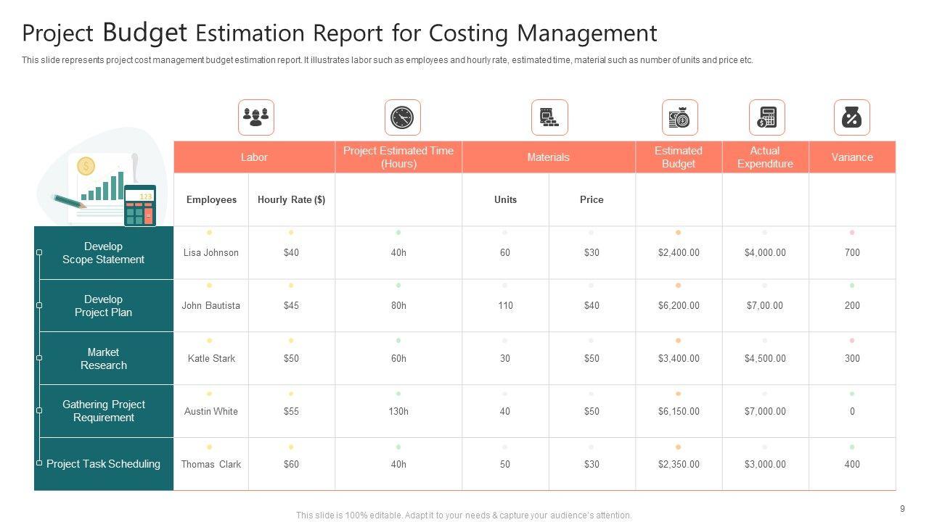Click the Lisa Johnson employee cell
The width and height of the screenshot is (929, 522).
[x=211, y=253]
